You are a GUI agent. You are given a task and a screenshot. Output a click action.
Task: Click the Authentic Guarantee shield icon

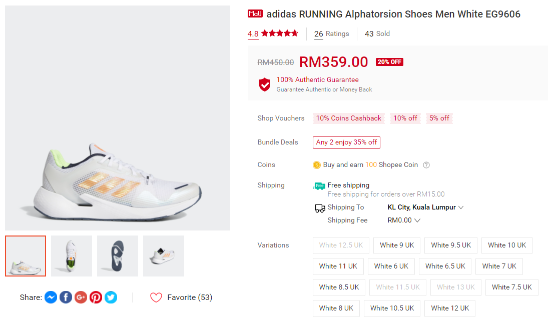click(265, 84)
